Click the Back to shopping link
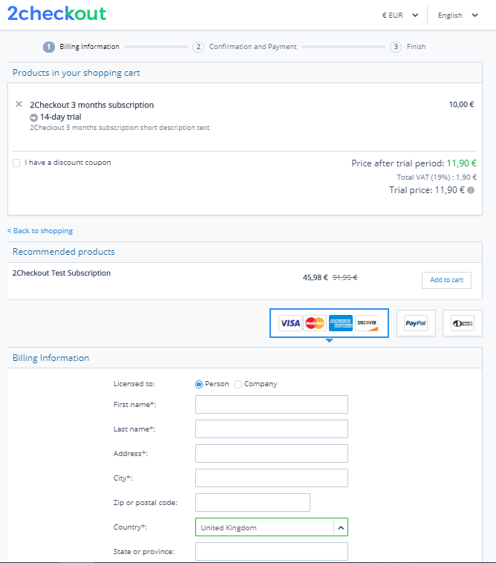 tap(40, 231)
